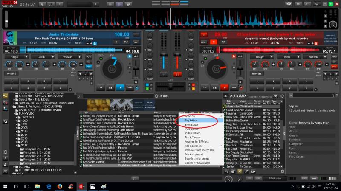Open Windows Start menu
Screen dimensions: 341x191
(5, 186)
